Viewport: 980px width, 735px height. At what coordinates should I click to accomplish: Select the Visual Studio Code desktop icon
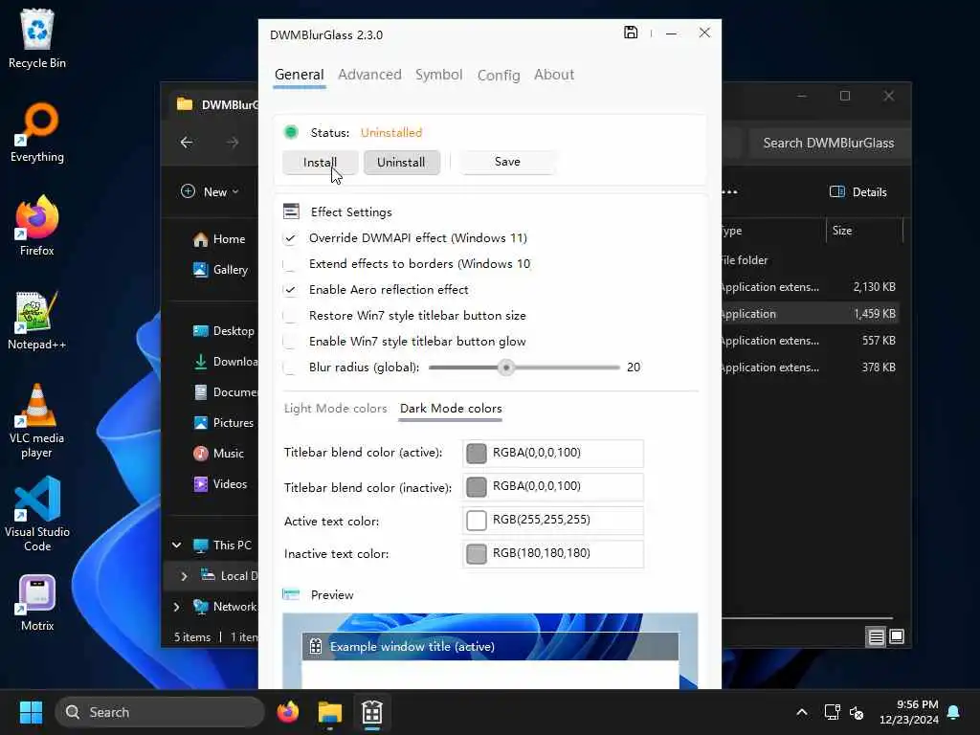tap(37, 514)
